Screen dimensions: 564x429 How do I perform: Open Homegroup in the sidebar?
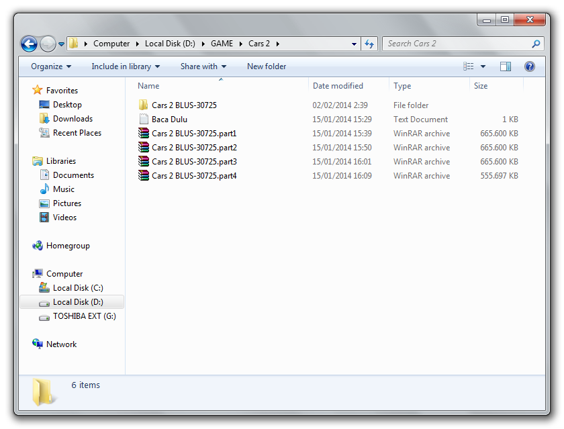click(x=68, y=246)
